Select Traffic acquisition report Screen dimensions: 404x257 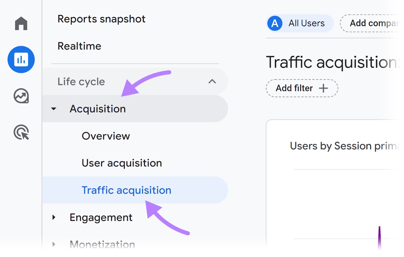coord(135,190)
